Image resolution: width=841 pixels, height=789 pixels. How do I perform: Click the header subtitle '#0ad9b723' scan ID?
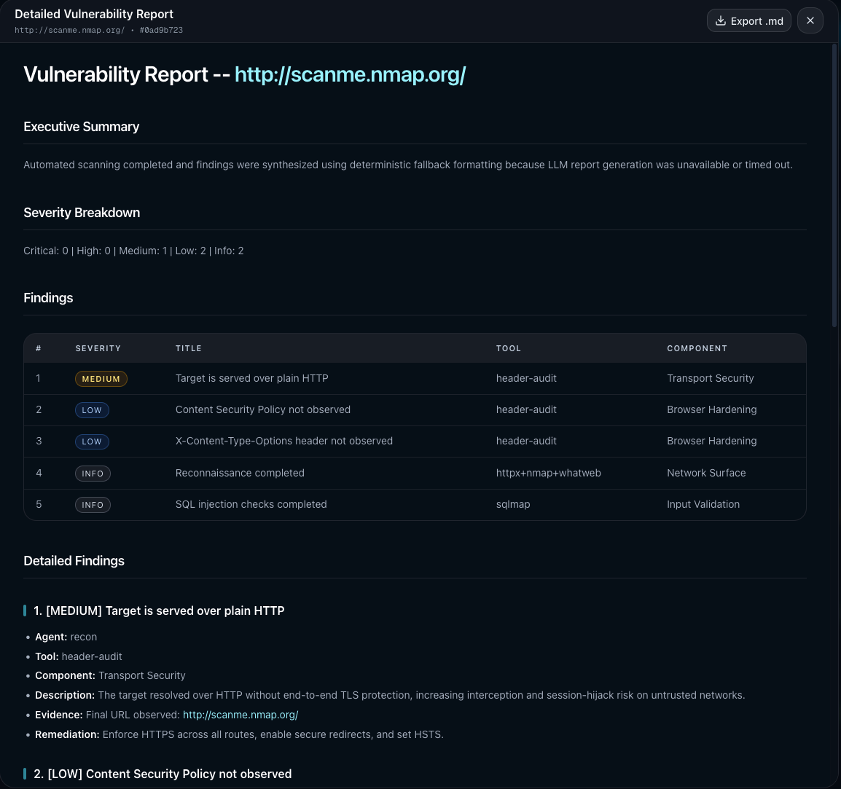pos(162,30)
